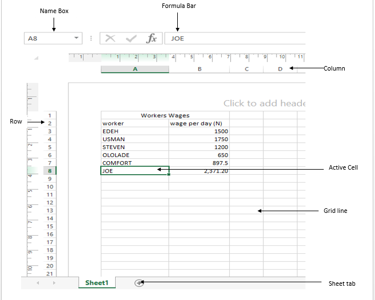Select column D header

click(x=280, y=69)
